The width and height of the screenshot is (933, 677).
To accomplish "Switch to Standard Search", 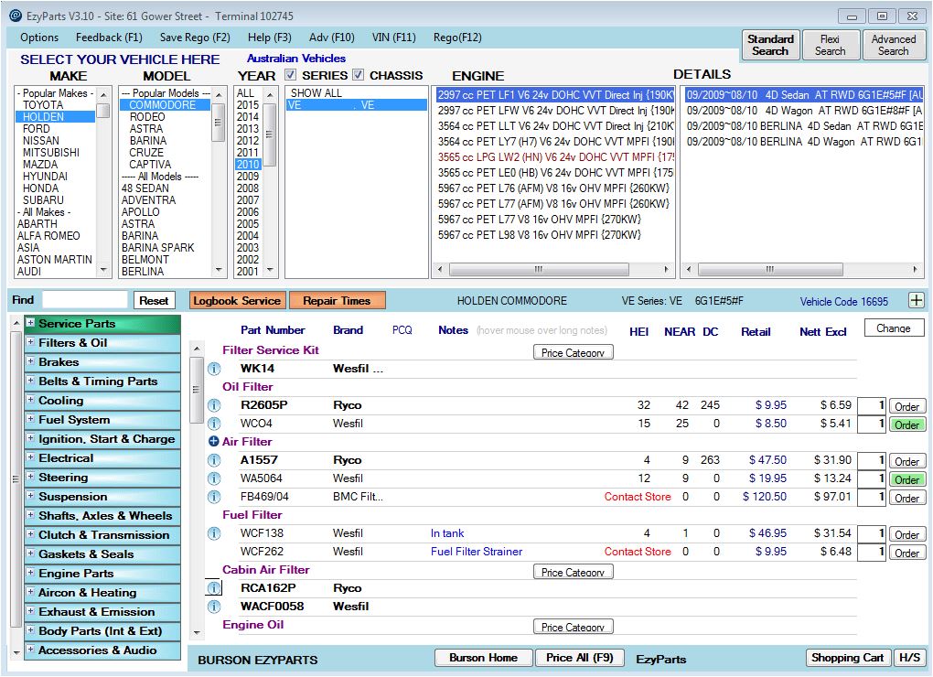I will tap(770, 45).
